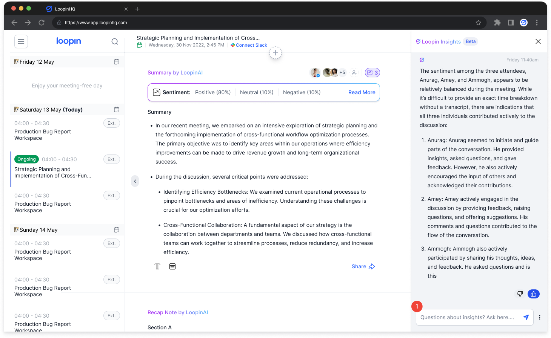Click the notes list icon below summary

172,266
